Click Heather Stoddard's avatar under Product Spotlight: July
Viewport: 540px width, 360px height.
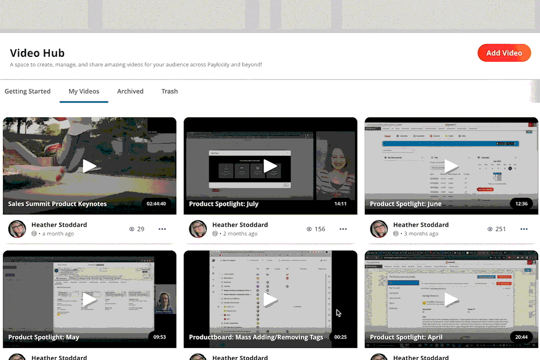click(x=198, y=229)
